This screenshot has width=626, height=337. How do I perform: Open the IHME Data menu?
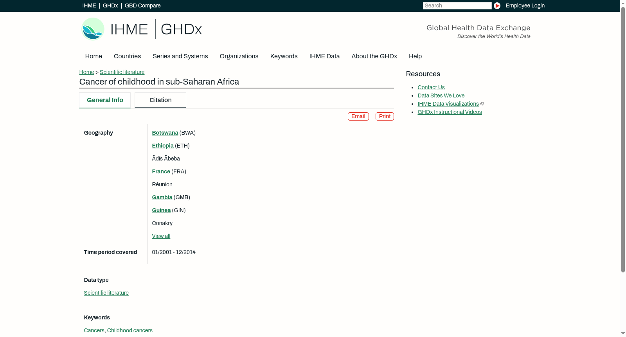(x=324, y=56)
